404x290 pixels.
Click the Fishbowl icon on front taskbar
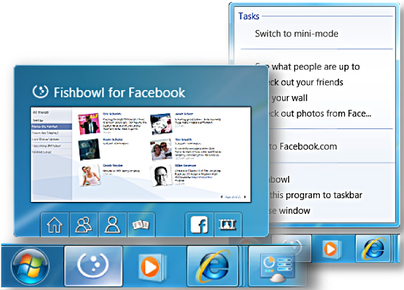[93, 266]
